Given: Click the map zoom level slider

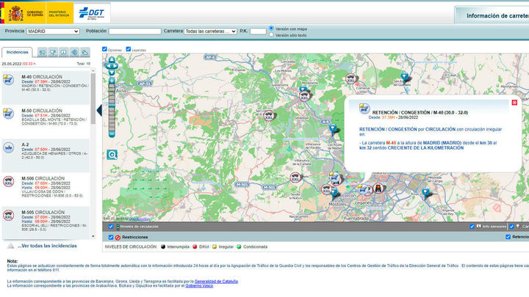Looking at the screenshot, I should (x=112, y=107).
